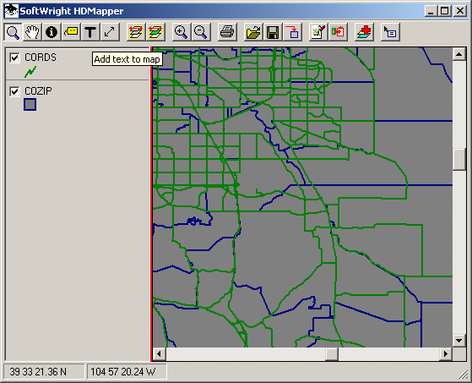The image size is (472, 383).
Task: Save map with floppy disk icon
Action: click(x=273, y=32)
